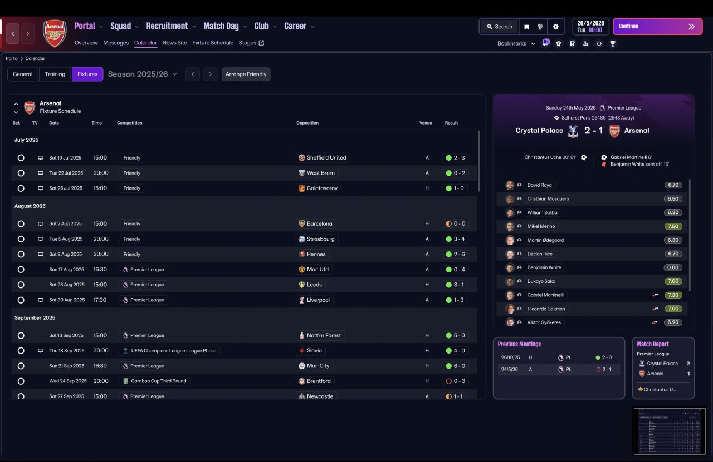Open the messages bubble with 9+ badge
The height and width of the screenshot is (462, 713).
[x=546, y=43]
